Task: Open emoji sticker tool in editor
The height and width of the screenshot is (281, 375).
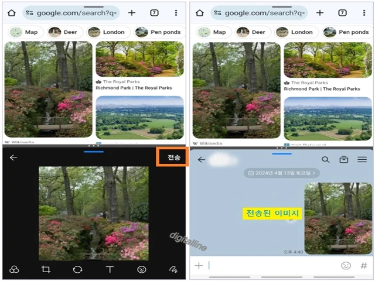Action: click(x=142, y=269)
